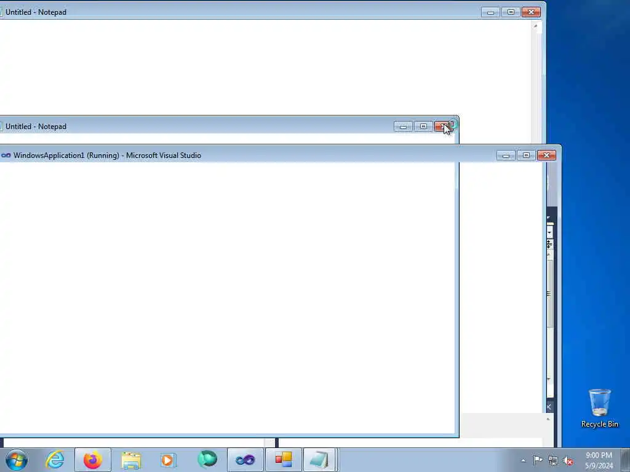Open network status tray icon
630x472 pixels.
coord(553,461)
